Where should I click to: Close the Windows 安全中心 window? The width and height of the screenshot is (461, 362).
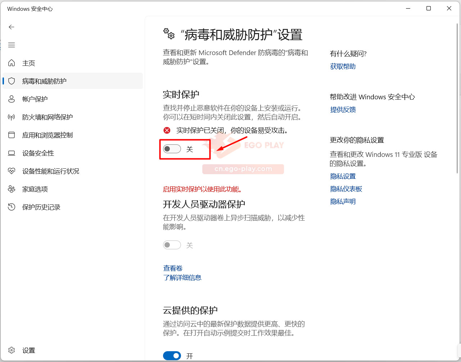[x=449, y=8]
